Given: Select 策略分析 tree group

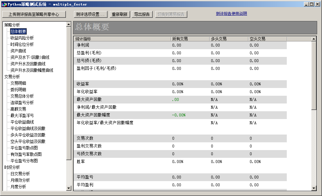Looking at the screenshot, I should pyautogui.click(x=12, y=25).
